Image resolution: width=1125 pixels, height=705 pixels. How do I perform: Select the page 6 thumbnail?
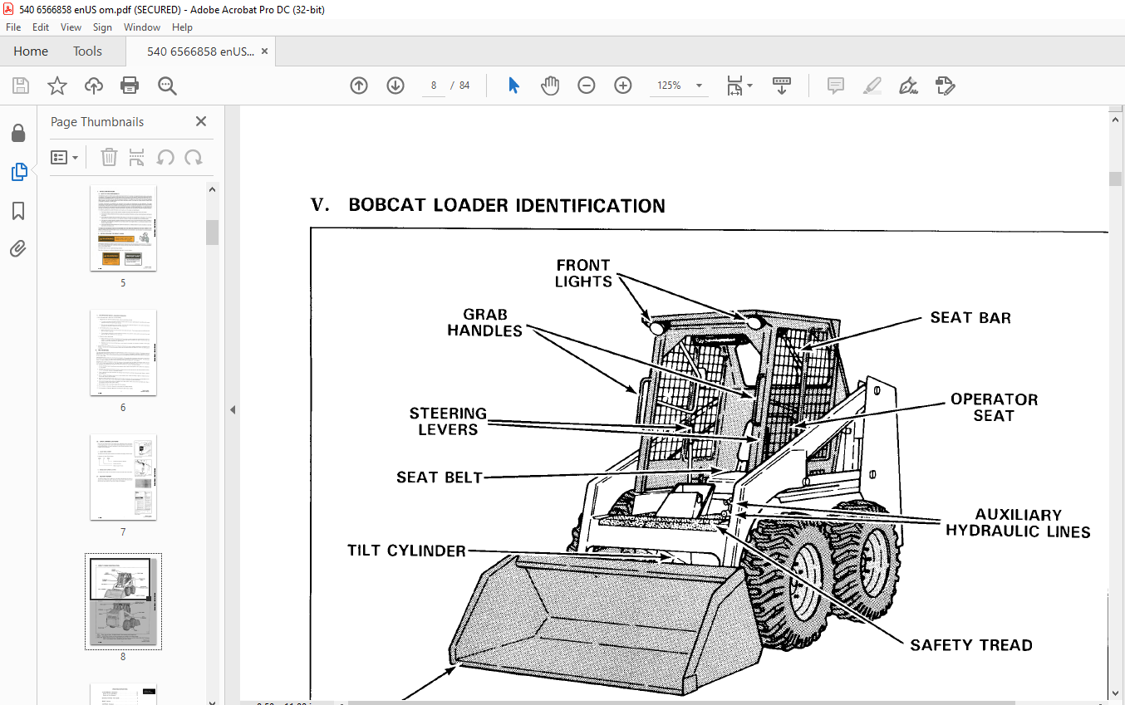pyautogui.click(x=123, y=353)
